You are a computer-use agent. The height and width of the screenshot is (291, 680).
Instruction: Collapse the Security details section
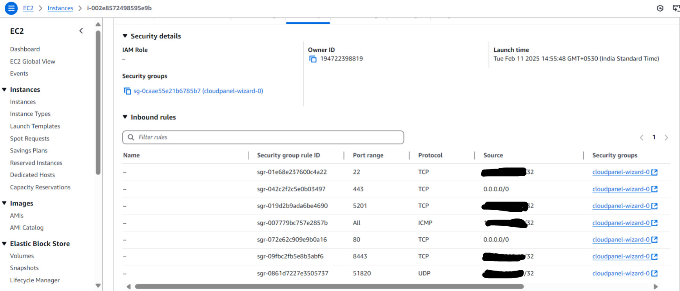click(x=125, y=36)
